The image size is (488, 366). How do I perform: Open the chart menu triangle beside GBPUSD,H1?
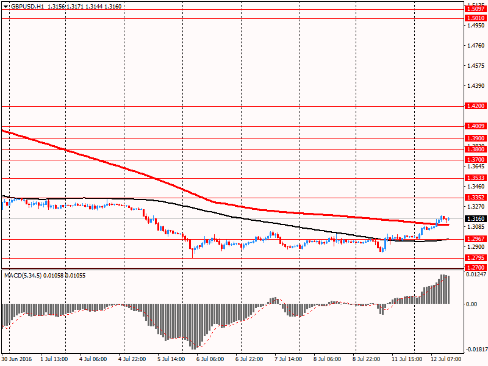coord(5,7)
